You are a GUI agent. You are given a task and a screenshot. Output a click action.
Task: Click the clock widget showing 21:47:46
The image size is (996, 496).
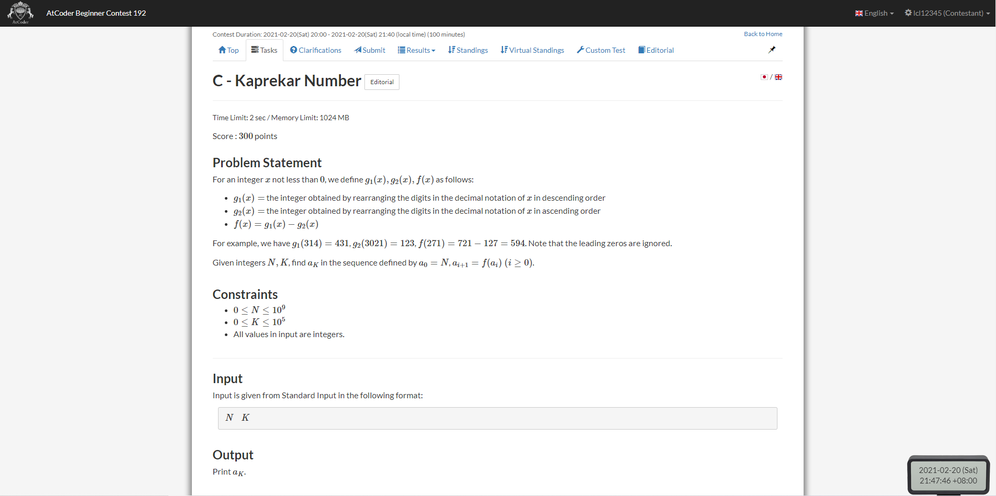[x=948, y=475]
